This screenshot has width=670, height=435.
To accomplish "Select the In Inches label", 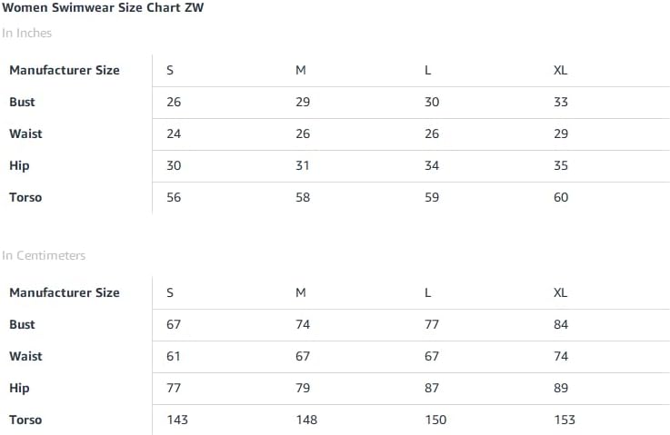I will 26,33.
